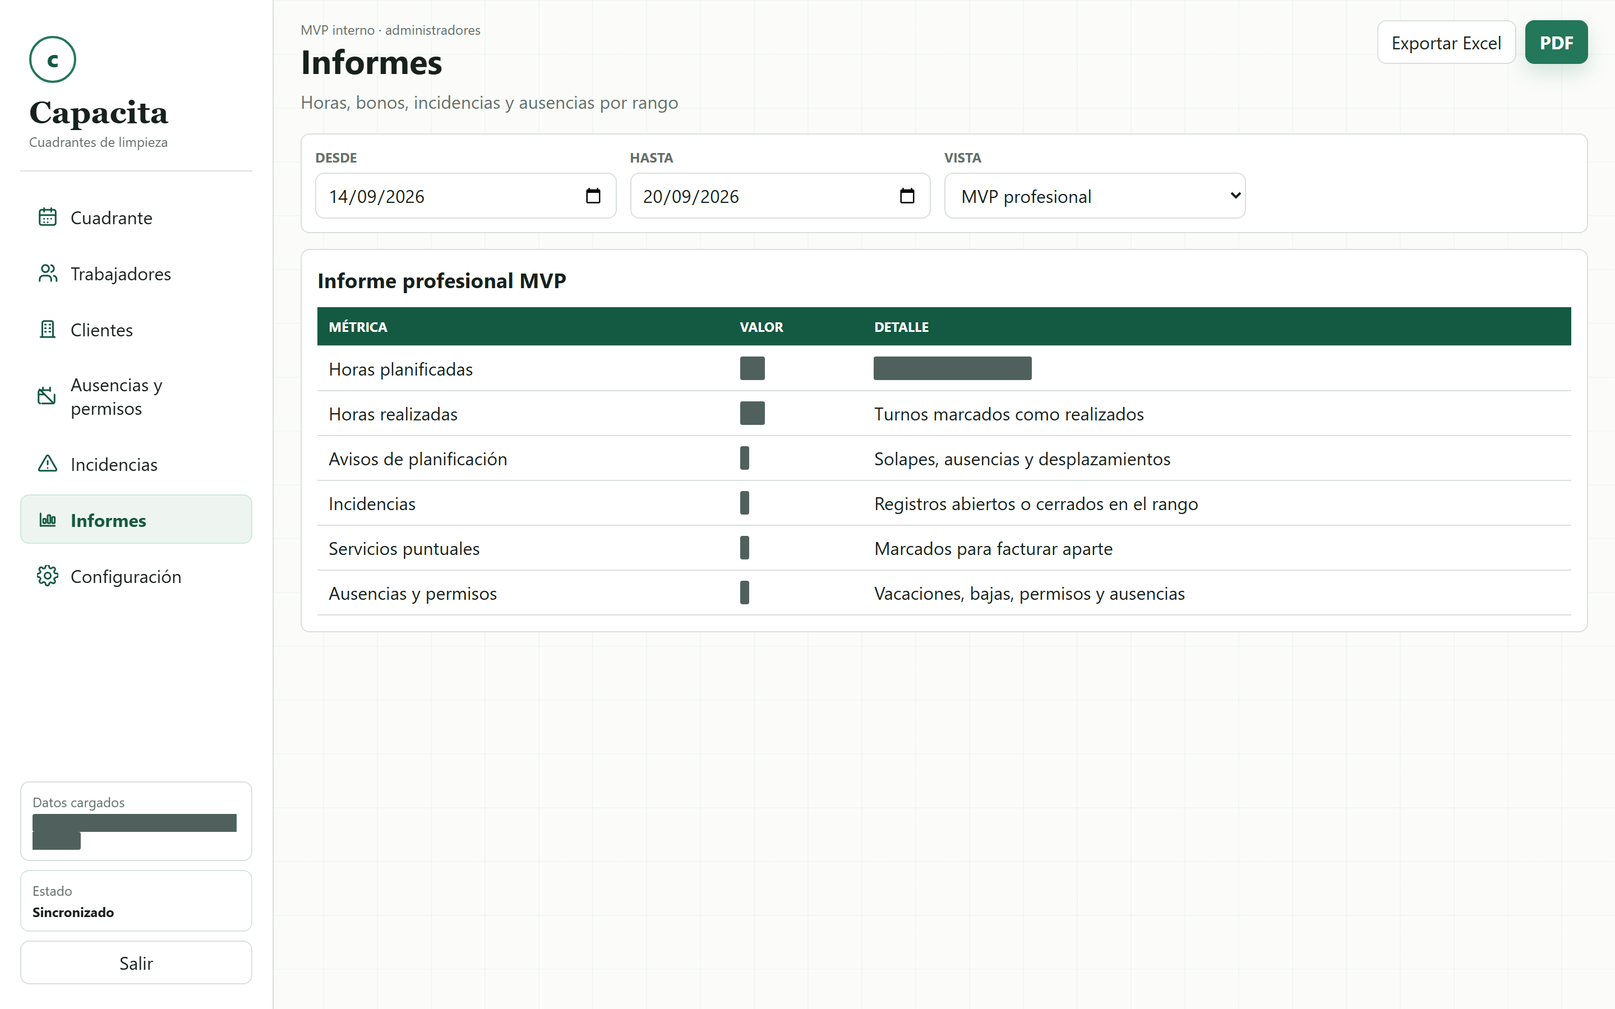Click the 'MVP interno · administradores' breadcrumb
Screen dimensions: 1615x1009
[x=390, y=30]
